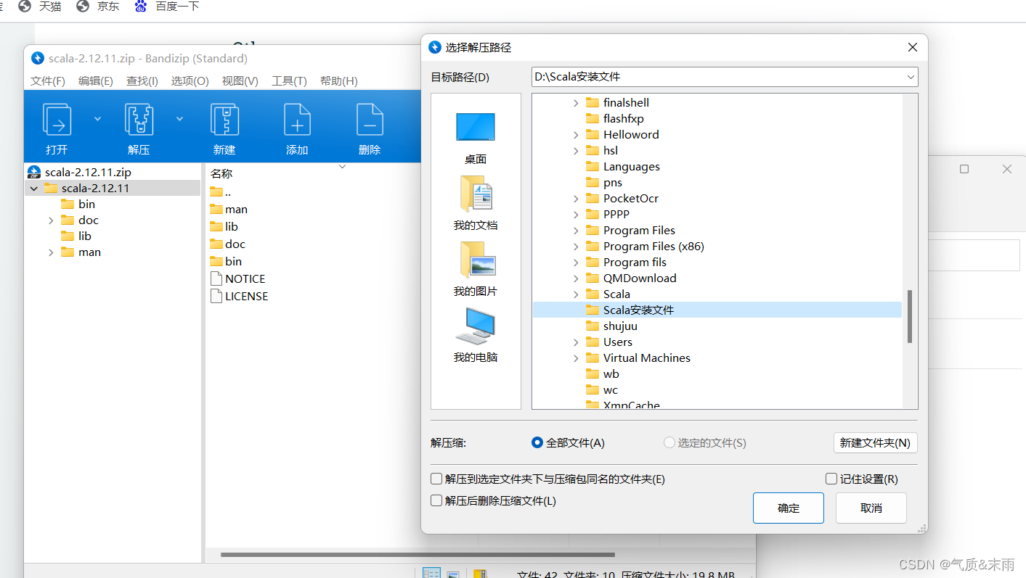Viewport: 1026px width, 578px height.
Task: Open the 编辑(E) menu
Action: (96, 80)
